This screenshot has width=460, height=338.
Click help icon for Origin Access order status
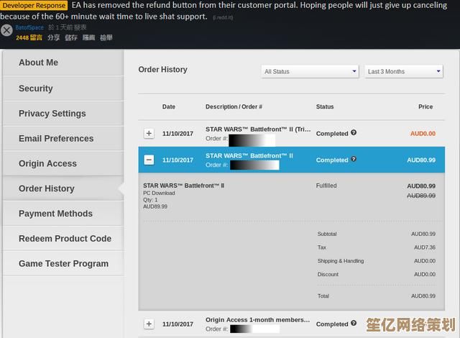[x=354, y=324]
